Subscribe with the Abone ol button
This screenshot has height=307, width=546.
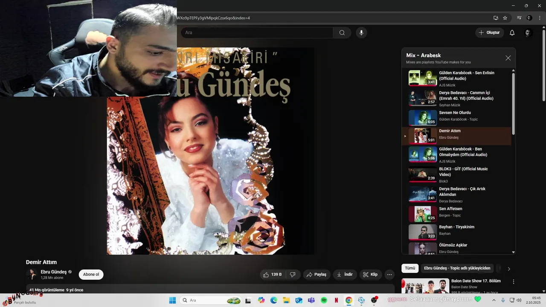91,275
